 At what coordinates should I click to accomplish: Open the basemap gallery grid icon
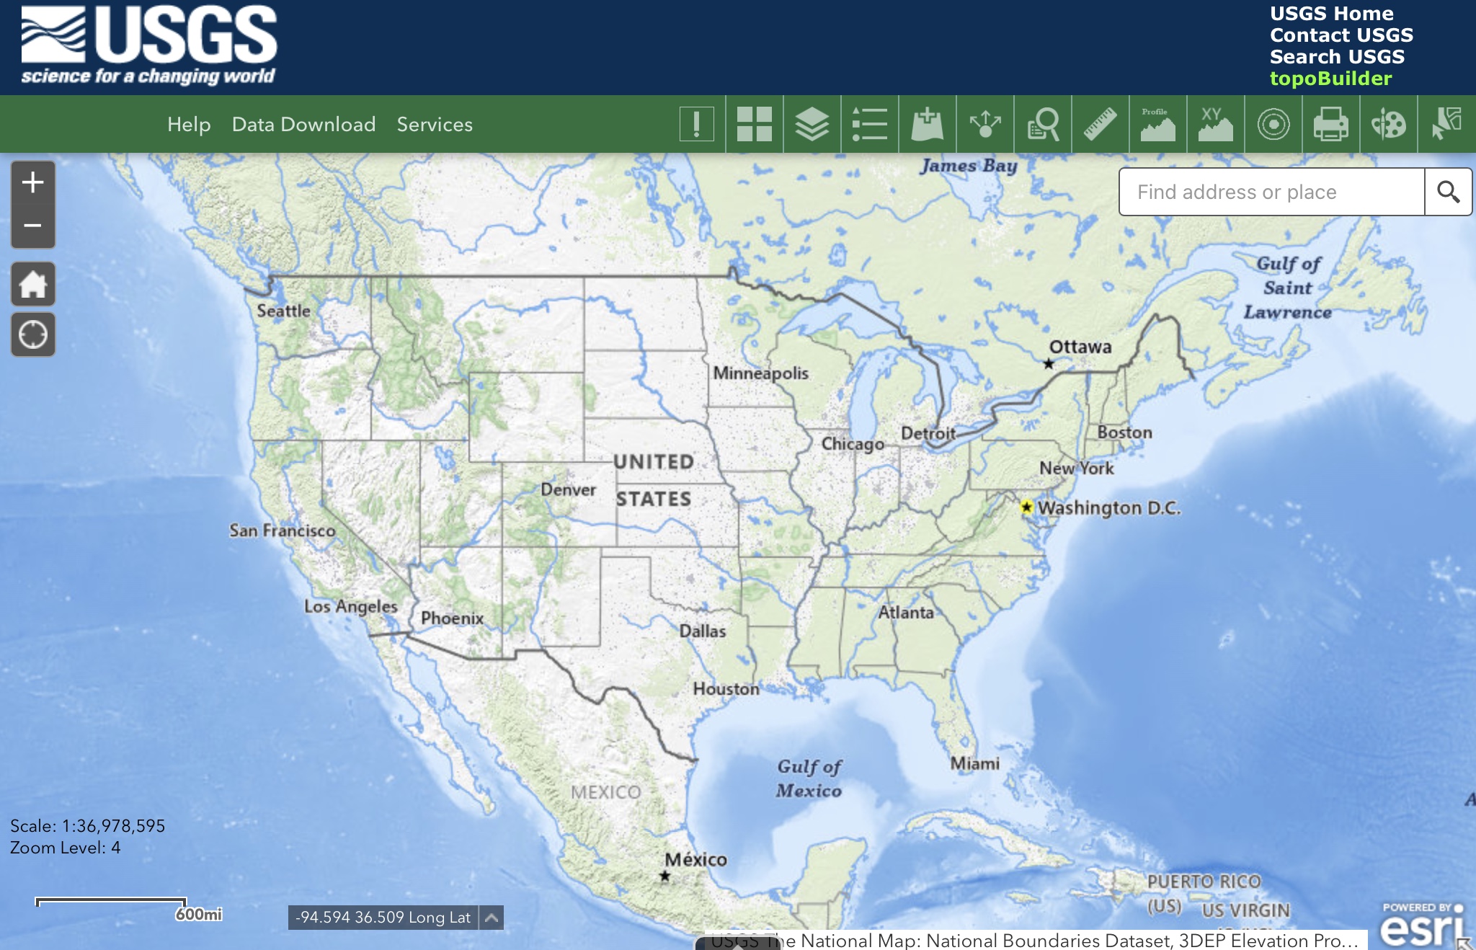754,124
